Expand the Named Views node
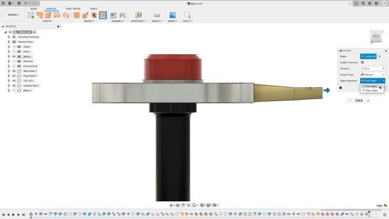 [x=9, y=42]
